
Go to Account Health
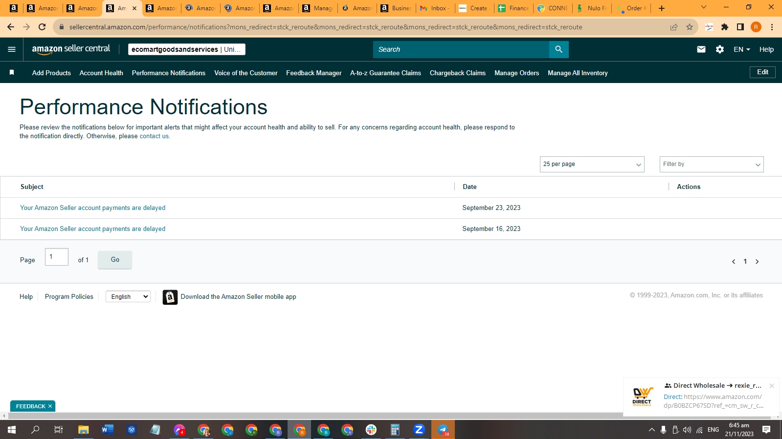click(x=101, y=73)
